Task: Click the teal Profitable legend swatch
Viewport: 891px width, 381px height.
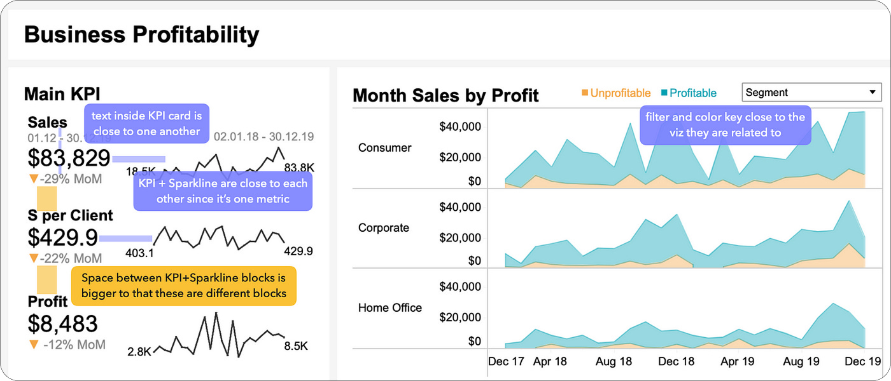Action: (664, 93)
